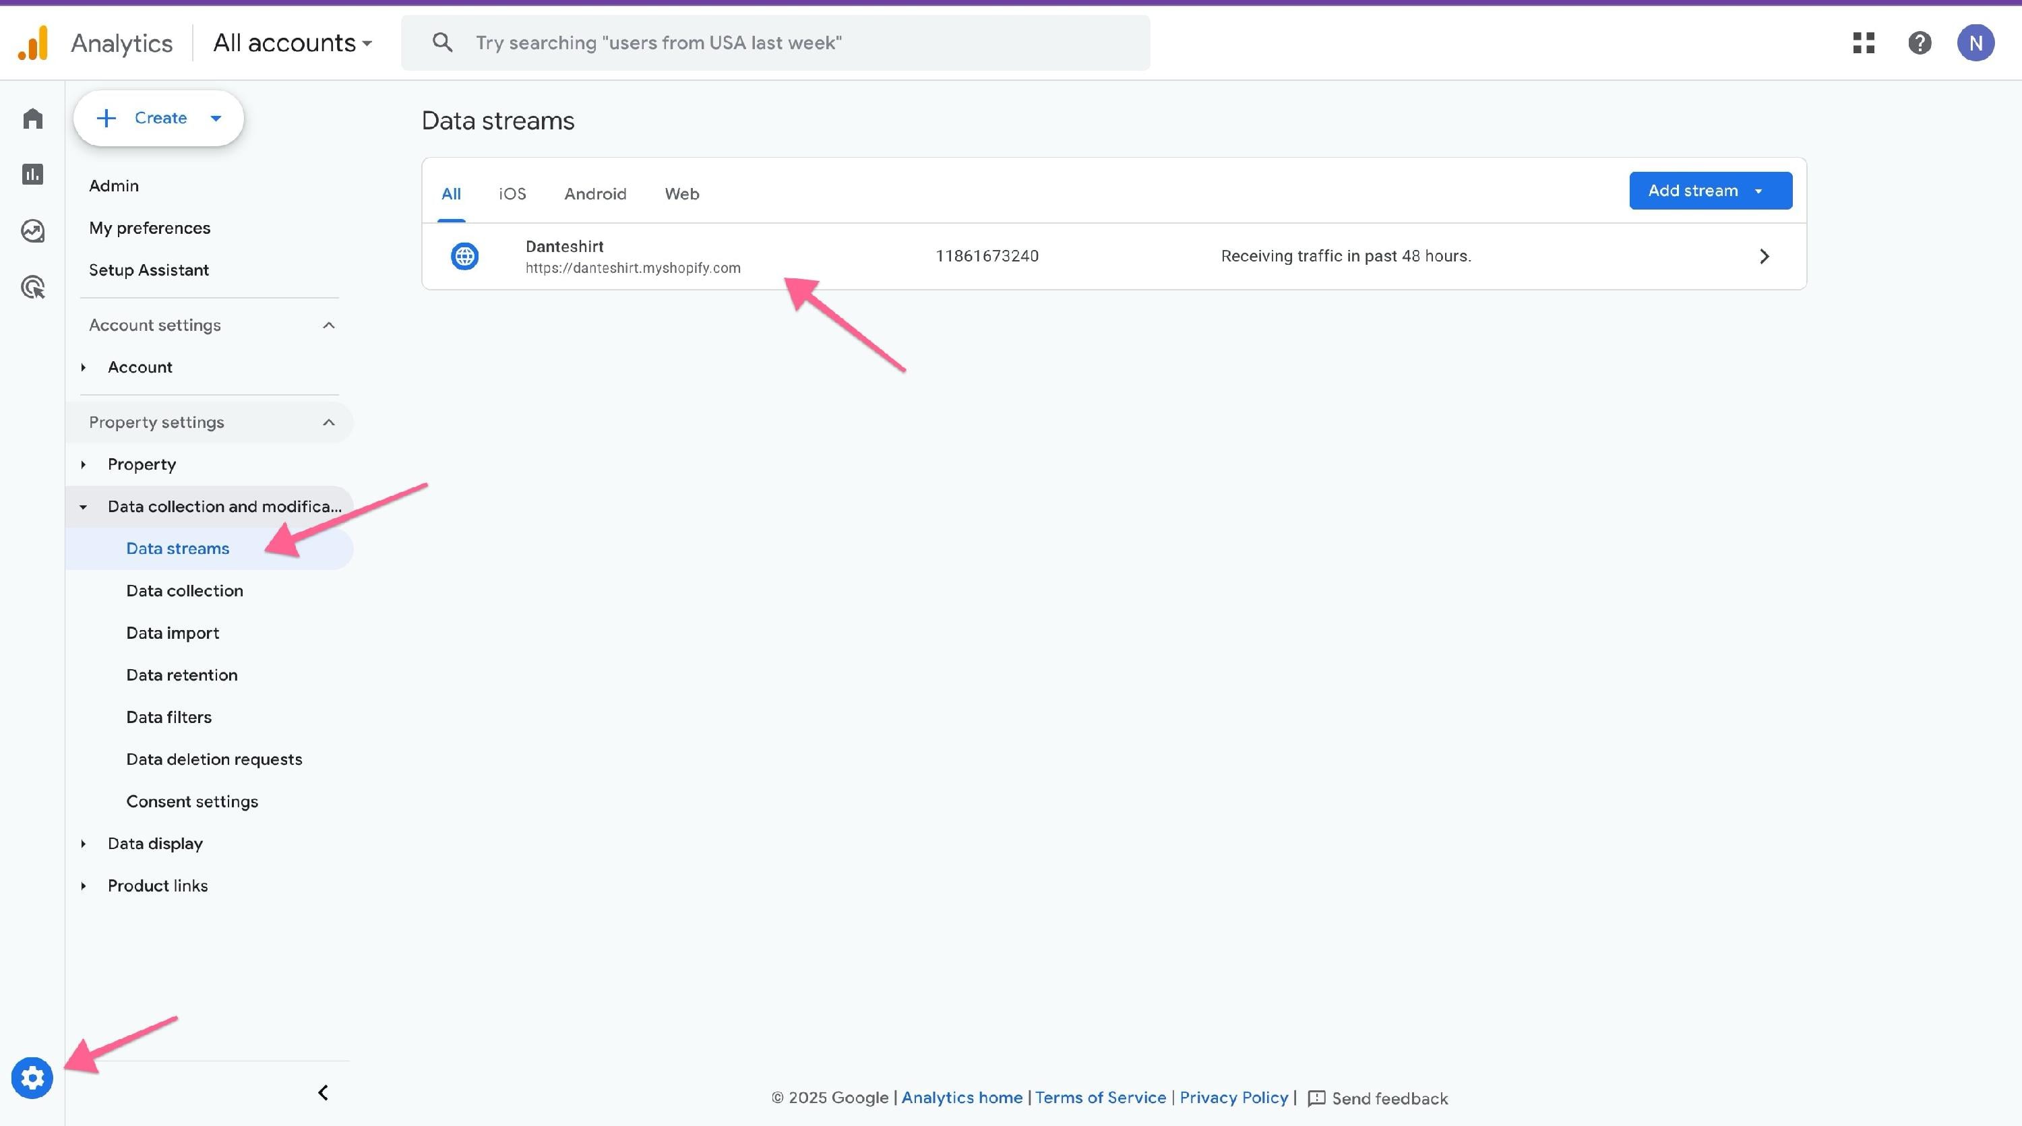This screenshot has height=1126, width=2022.
Task: Open My preferences
Action: [150, 228]
